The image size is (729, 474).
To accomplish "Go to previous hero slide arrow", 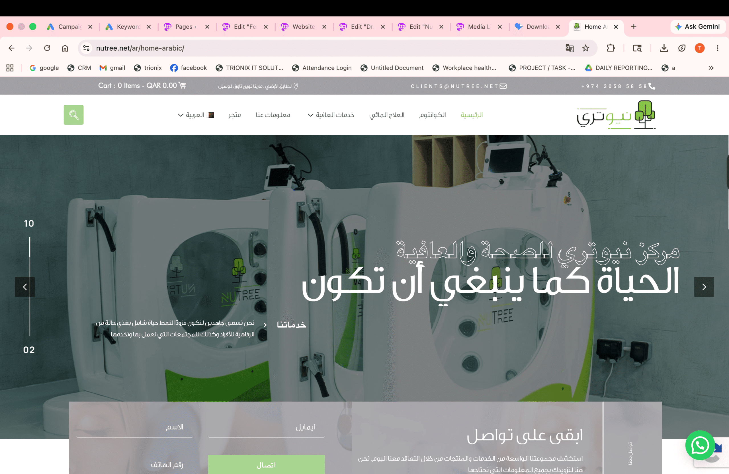I will coord(25,287).
